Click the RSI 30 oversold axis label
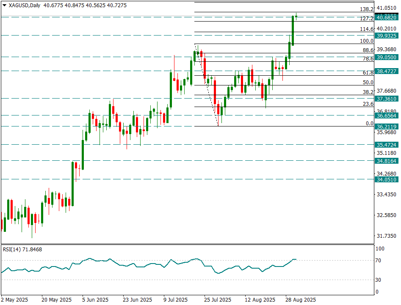401x305 pixels. [378, 280]
